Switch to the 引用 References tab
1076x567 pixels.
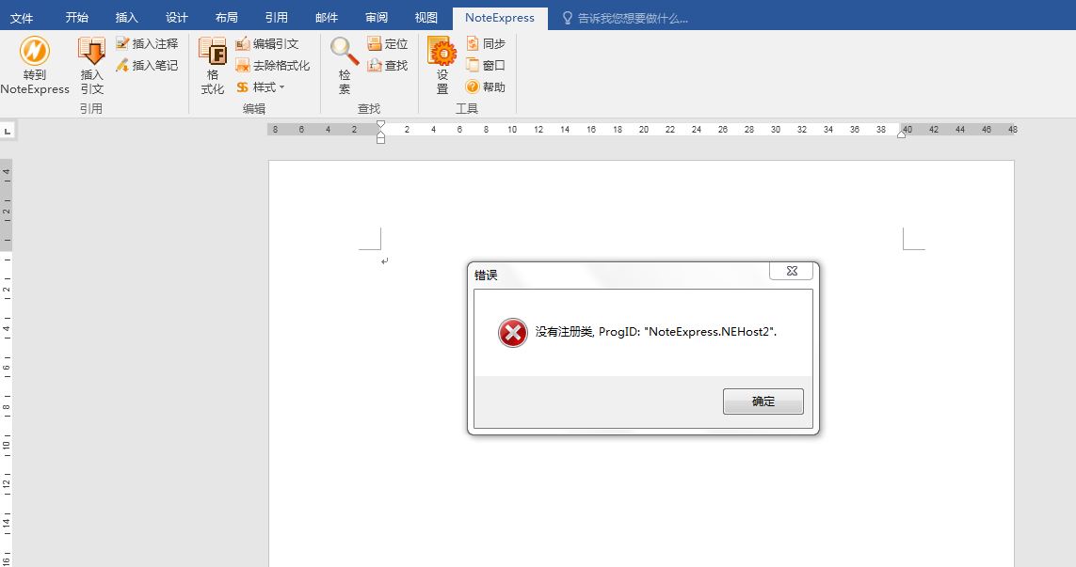point(277,18)
